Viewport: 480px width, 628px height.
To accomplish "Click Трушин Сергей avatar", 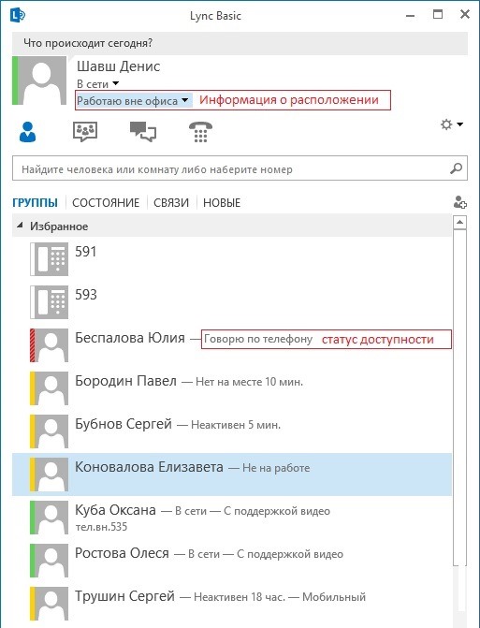I will click(50, 603).
